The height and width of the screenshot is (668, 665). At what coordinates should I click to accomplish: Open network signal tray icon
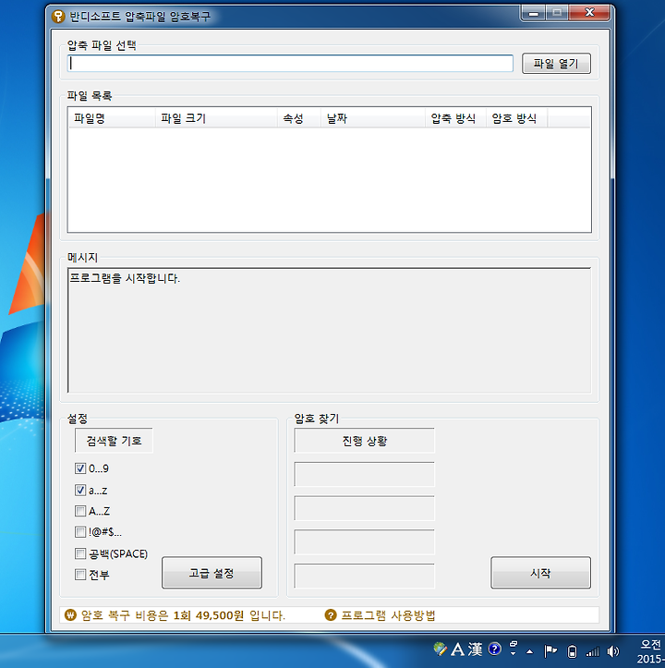pyautogui.click(x=593, y=651)
